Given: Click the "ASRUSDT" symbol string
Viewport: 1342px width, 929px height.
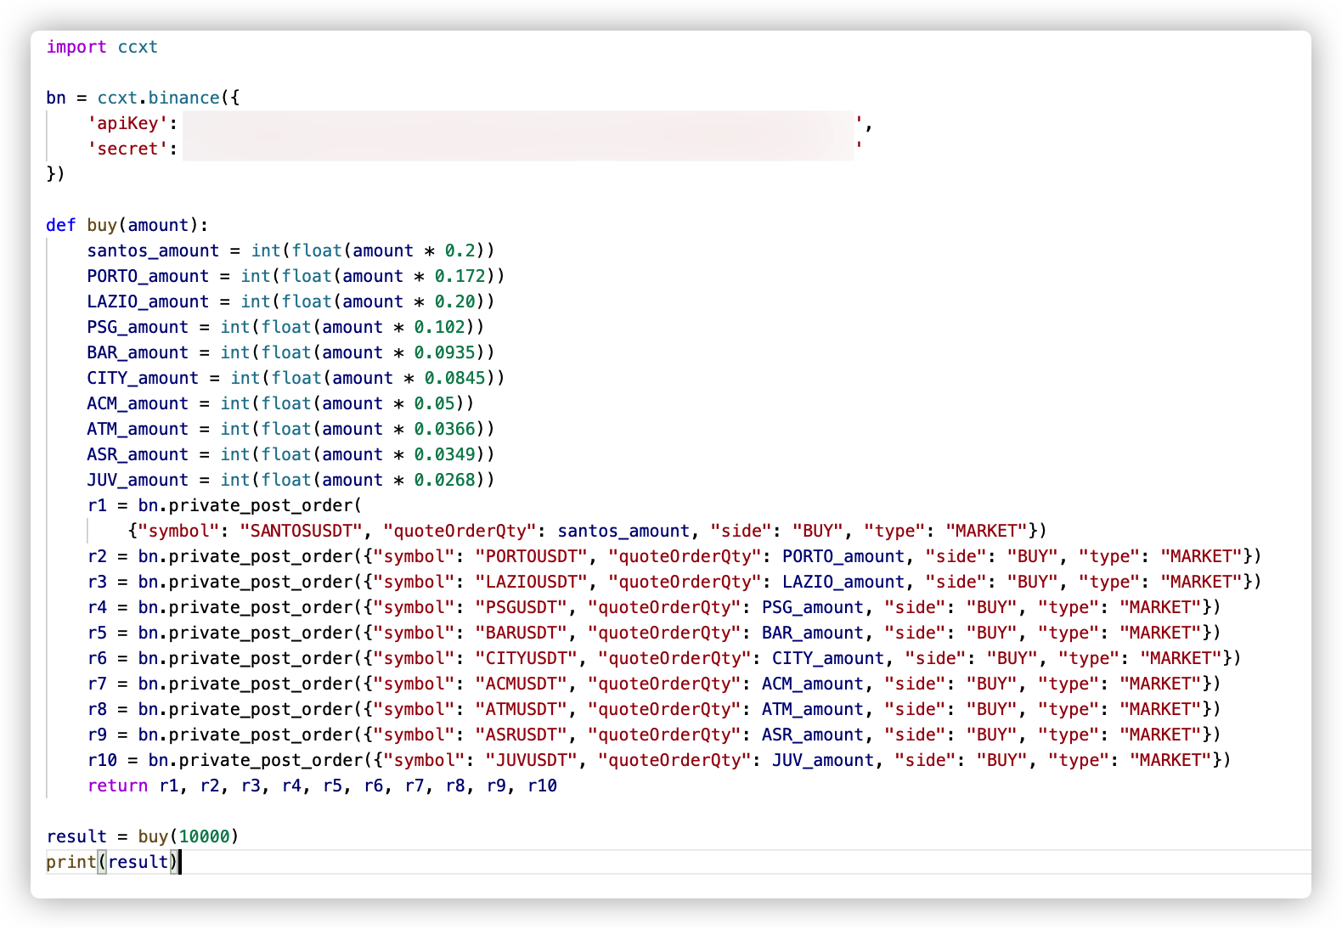Looking at the screenshot, I should (522, 735).
